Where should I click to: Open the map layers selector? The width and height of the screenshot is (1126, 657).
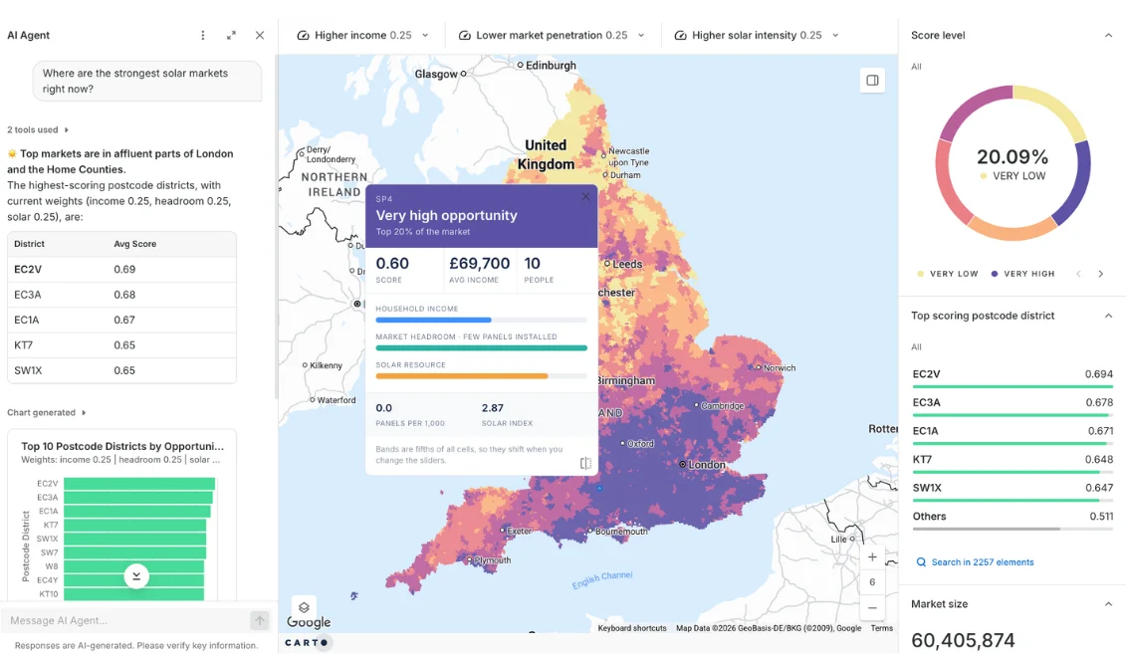coord(304,607)
